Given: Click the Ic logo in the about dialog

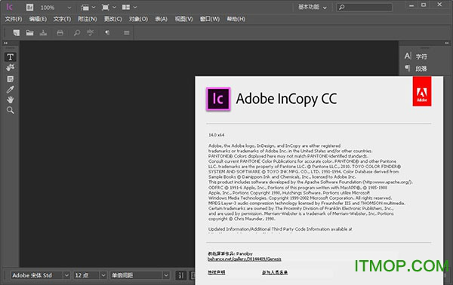Looking at the screenshot, I should click(x=218, y=99).
